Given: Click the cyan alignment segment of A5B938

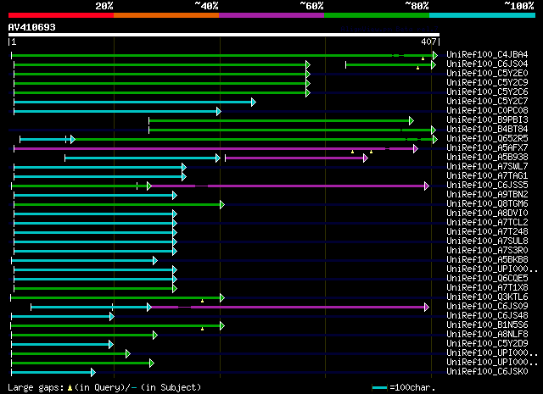Looking at the screenshot, I should [x=141, y=158].
